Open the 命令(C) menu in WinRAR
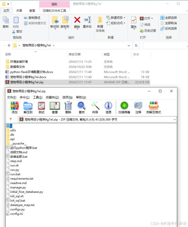Screen dimensions: 188x227 pyautogui.click(x=24, y=97)
